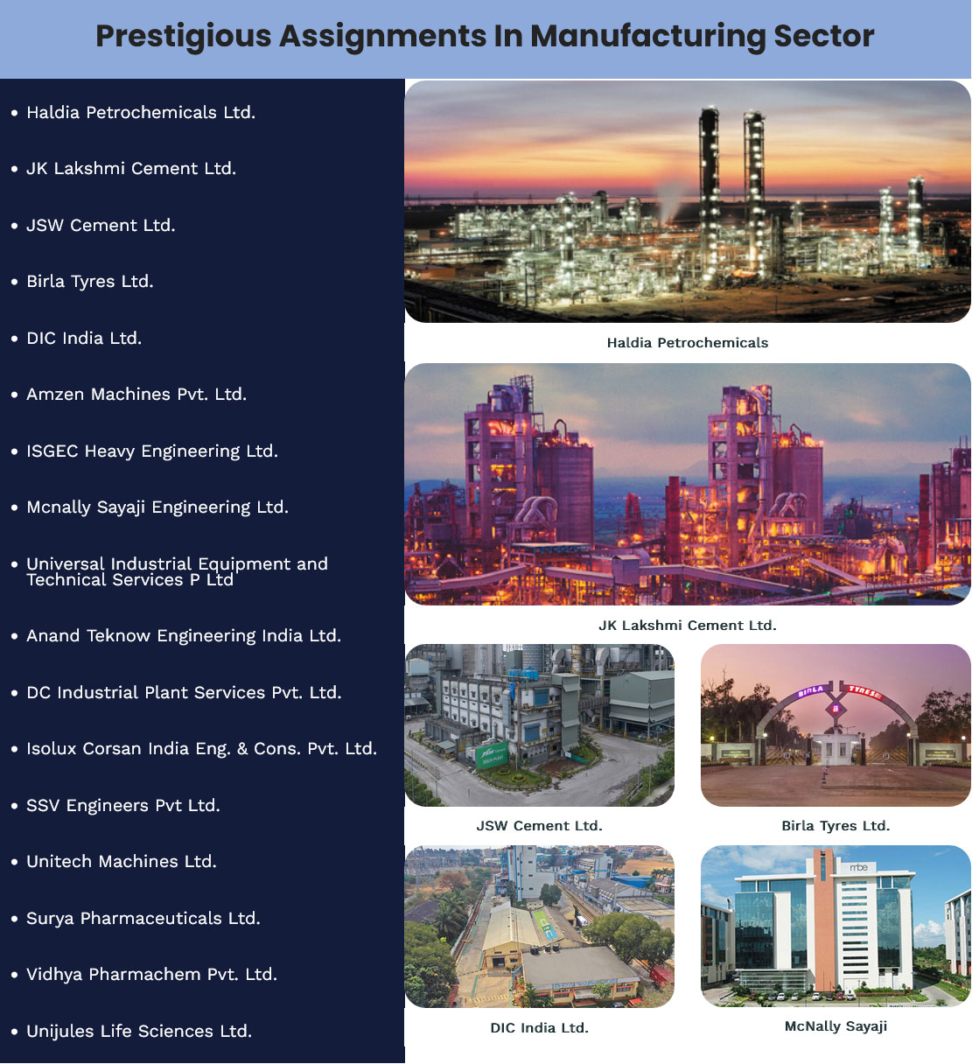Open the Haldia Petrochemicals plant photo
Image resolution: width=972 pixels, height=1064 pixels.
(x=688, y=202)
